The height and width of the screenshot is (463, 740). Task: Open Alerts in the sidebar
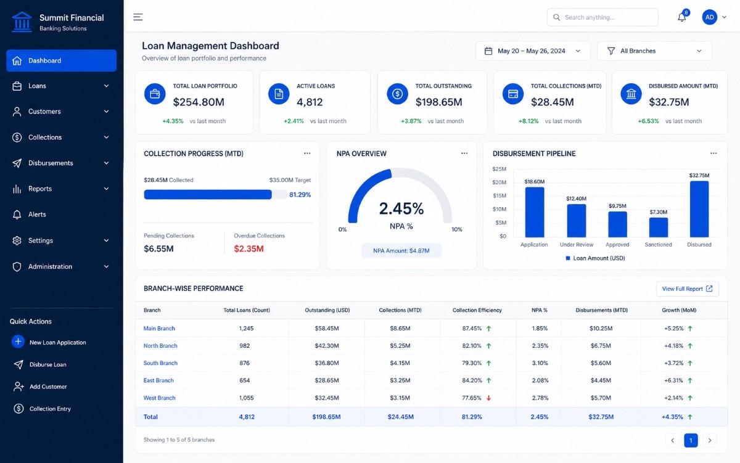pyautogui.click(x=61, y=215)
